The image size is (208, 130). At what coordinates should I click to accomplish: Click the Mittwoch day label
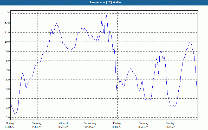[63, 123]
